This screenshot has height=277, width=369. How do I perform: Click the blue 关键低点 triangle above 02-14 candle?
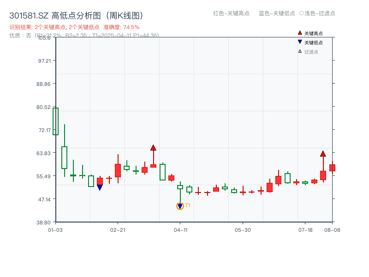tap(101, 187)
